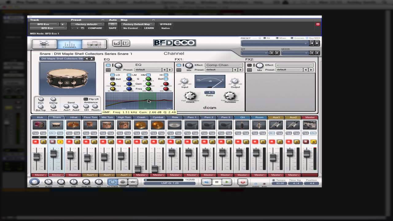Viewport: 393px width, 221px height.
Task: Toggle the LM band enable button
Action: [129, 75]
